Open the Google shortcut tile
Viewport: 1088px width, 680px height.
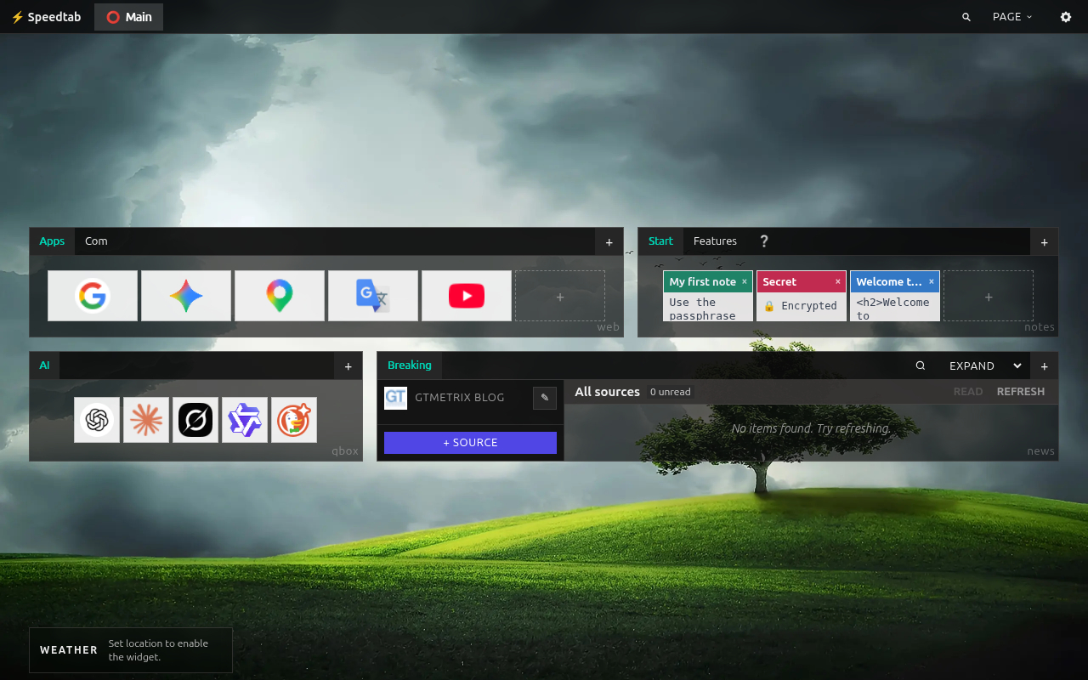tap(93, 296)
